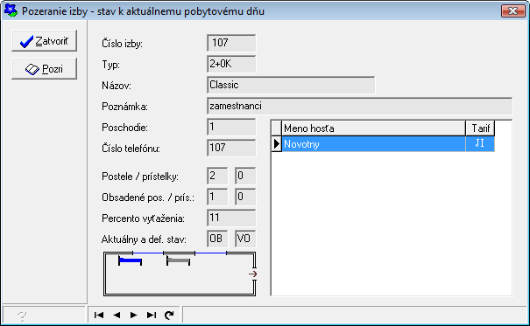This screenshot has height=326, width=530.
Task: Click the Číslo izby label
Action: [122, 44]
